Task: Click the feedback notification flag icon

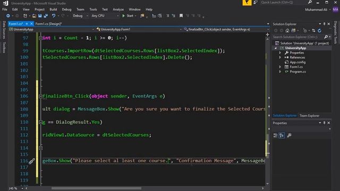Action: pyautogui.click(x=246, y=3)
